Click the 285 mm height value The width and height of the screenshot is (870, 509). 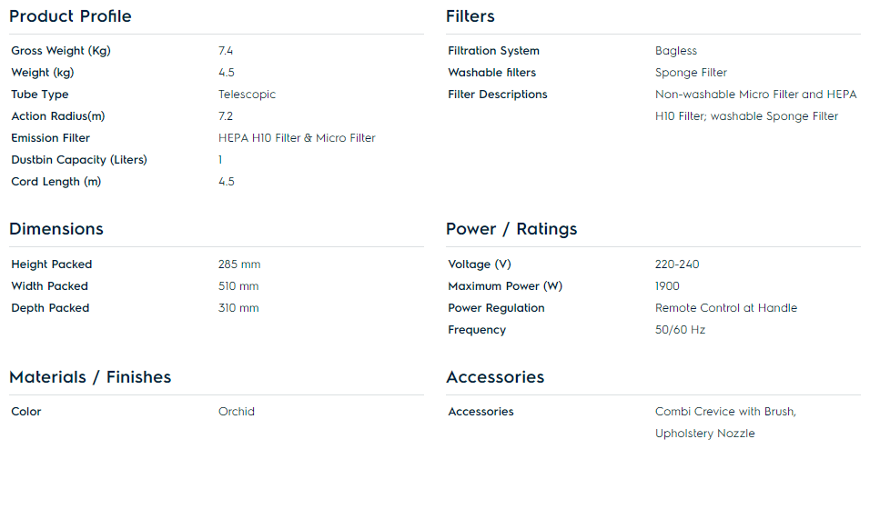click(x=239, y=264)
